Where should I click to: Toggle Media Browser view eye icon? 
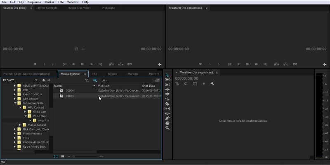95,80
